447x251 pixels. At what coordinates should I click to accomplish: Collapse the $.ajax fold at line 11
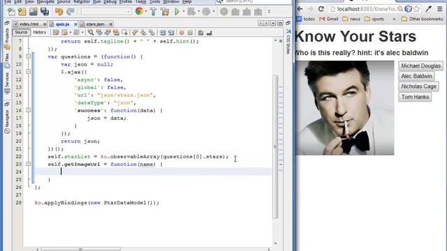click(28, 72)
